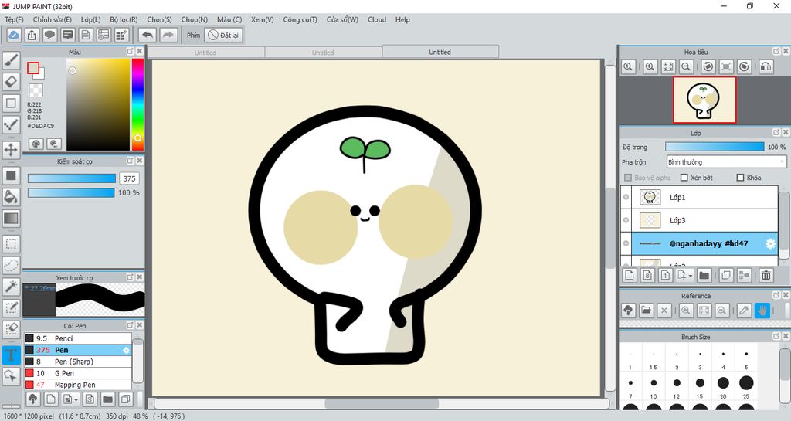The height and width of the screenshot is (421, 791).
Task: Select the Magic Wand tool
Action: [11, 287]
